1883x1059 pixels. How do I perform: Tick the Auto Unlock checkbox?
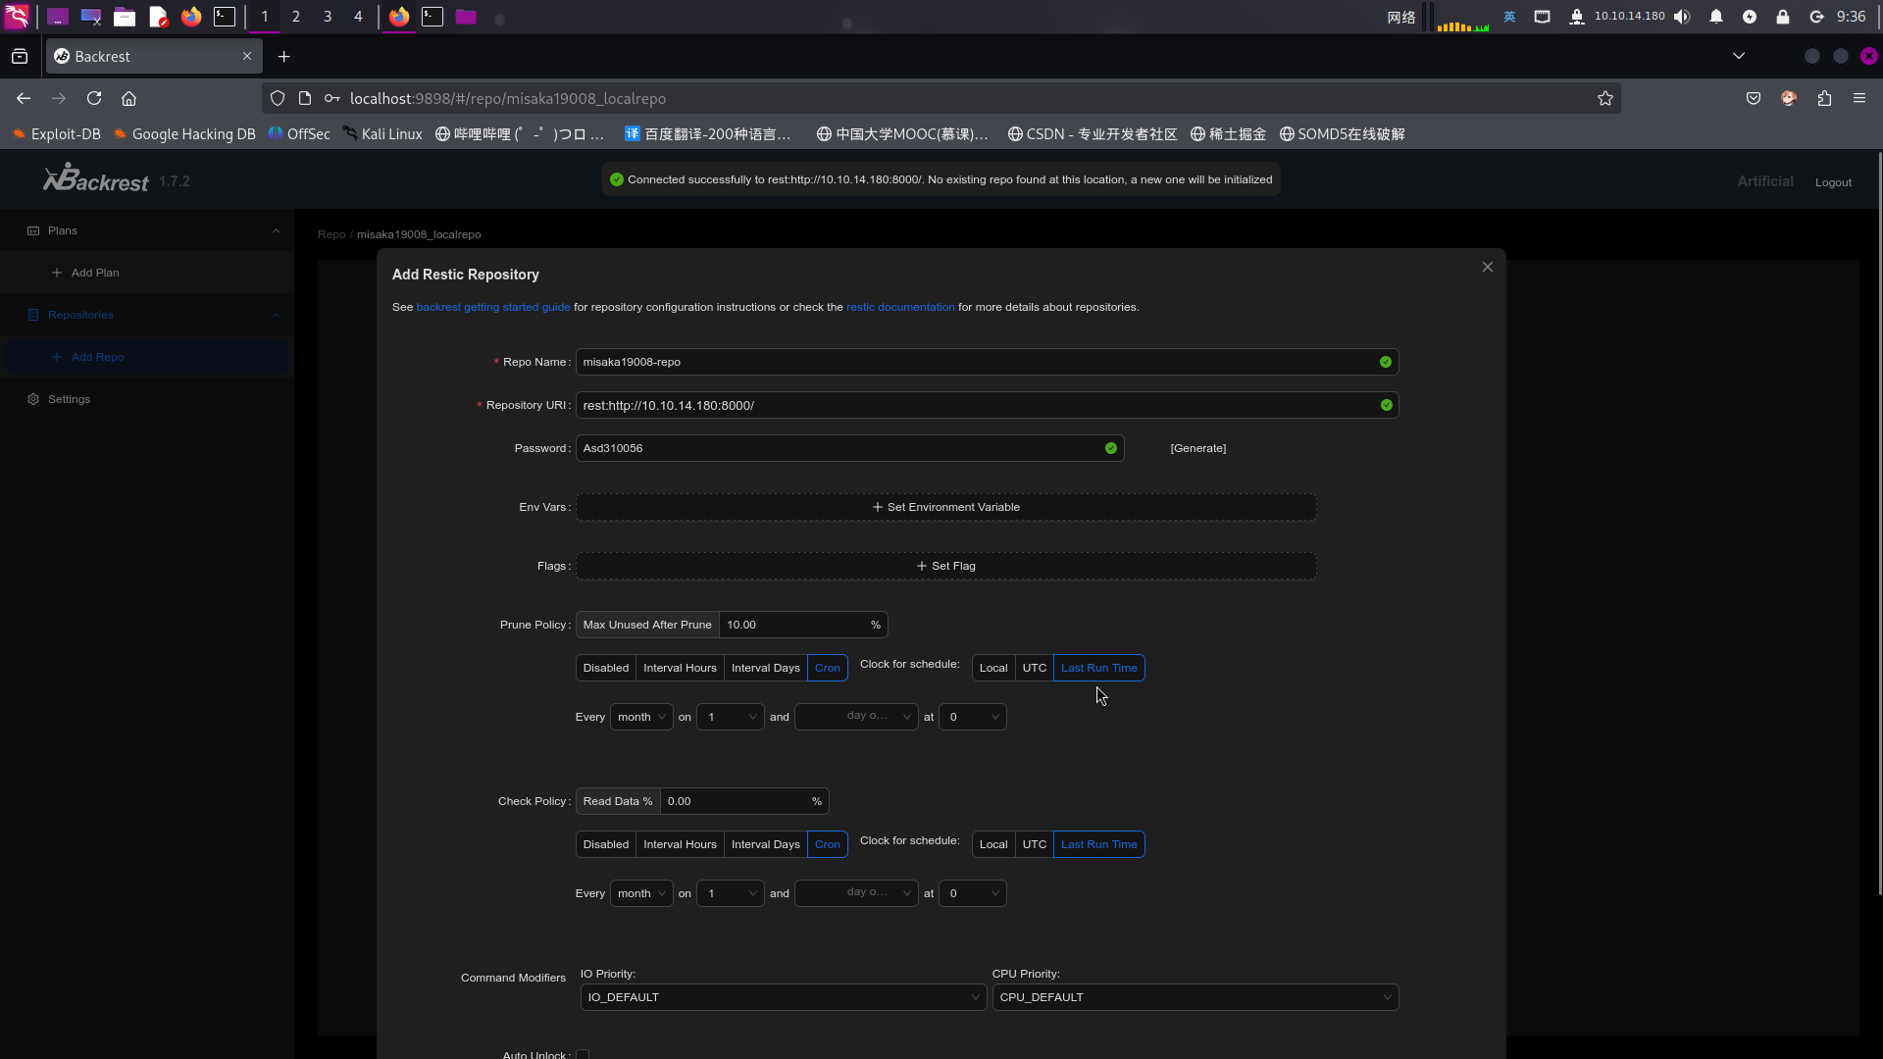[x=583, y=1054]
